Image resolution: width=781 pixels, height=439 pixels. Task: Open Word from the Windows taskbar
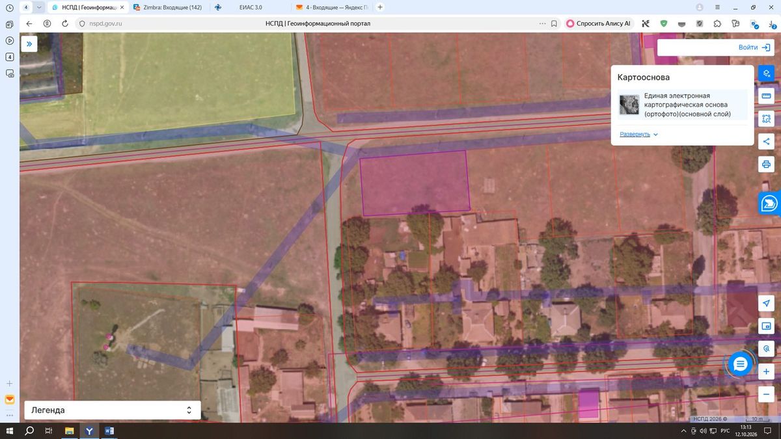[109, 431]
